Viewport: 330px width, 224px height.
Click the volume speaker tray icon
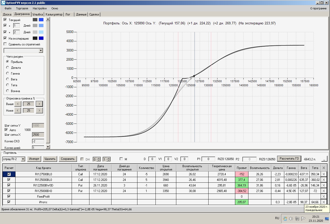[291, 219]
